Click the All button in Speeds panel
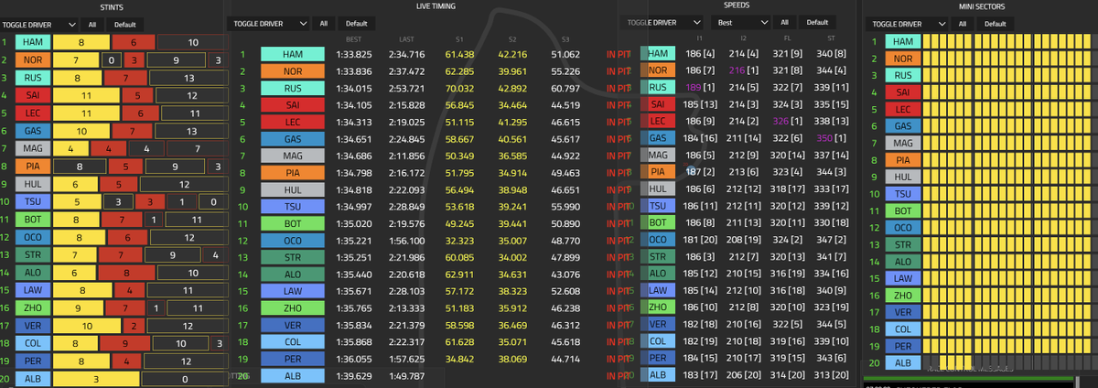This screenshot has height=388, width=1098. pos(783,22)
